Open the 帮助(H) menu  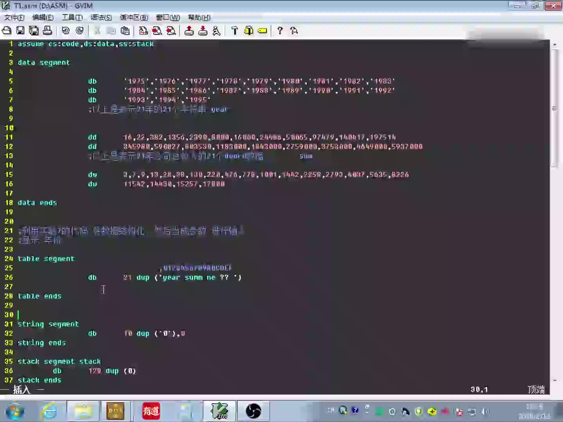pyautogui.click(x=199, y=17)
